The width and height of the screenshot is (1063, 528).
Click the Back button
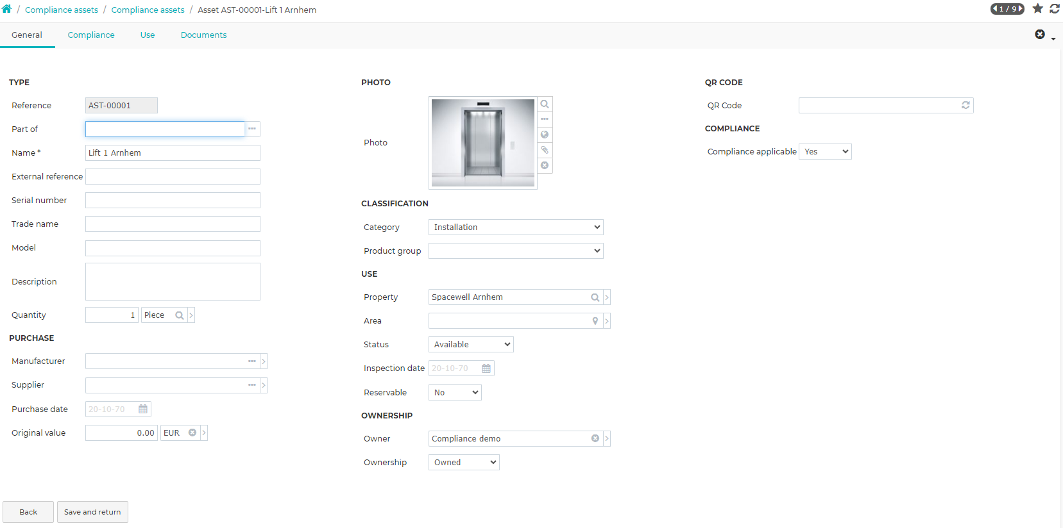point(28,512)
